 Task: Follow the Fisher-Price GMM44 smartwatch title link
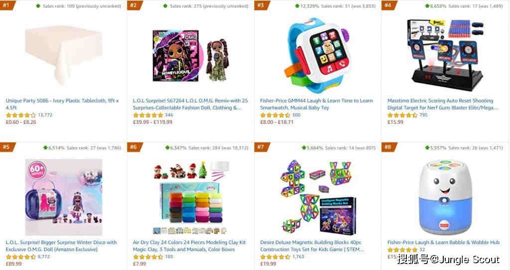click(316, 104)
